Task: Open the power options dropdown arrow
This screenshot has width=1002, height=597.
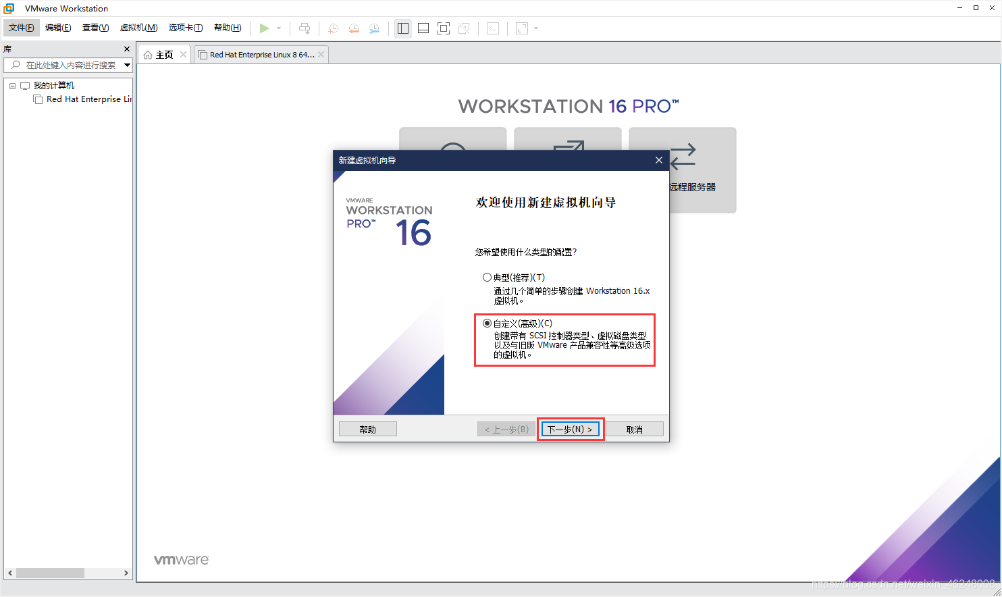Action: (x=279, y=28)
